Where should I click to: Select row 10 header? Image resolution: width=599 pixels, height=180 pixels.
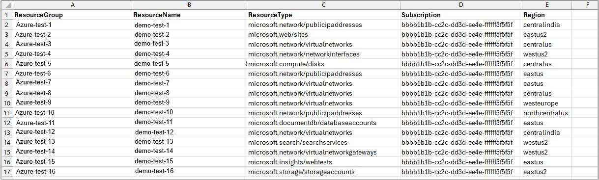click(x=7, y=103)
